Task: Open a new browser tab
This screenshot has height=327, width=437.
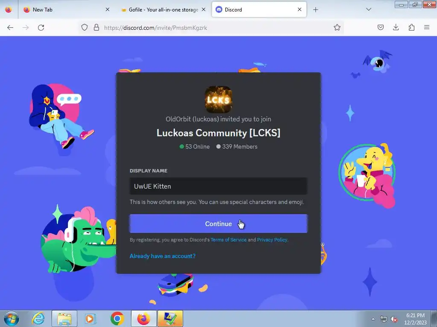Action: [315, 10]
